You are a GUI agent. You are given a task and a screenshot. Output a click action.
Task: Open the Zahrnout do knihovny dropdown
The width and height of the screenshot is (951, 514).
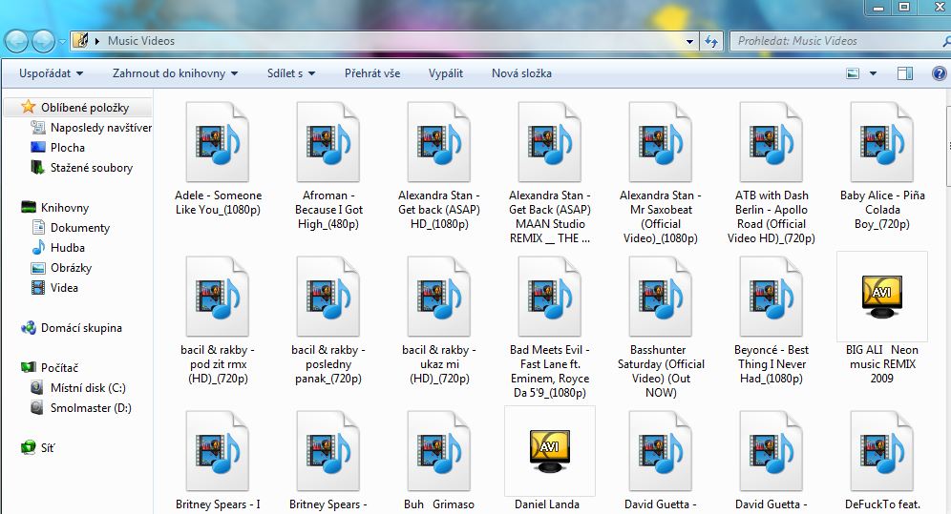click(175, 73)
